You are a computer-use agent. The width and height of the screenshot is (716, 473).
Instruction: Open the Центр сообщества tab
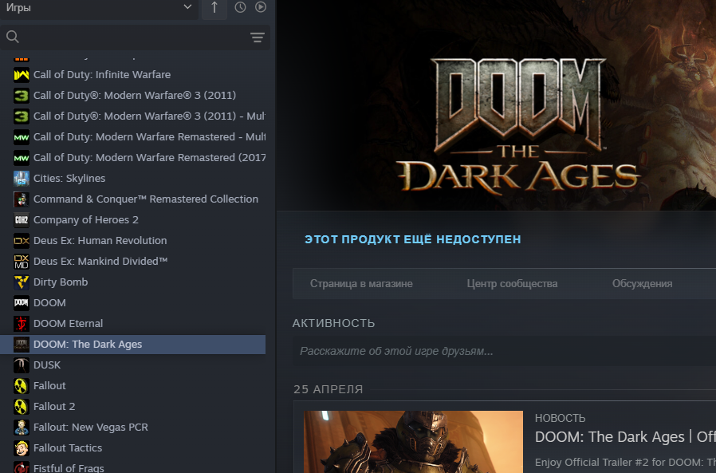click(x=512, y=284)
